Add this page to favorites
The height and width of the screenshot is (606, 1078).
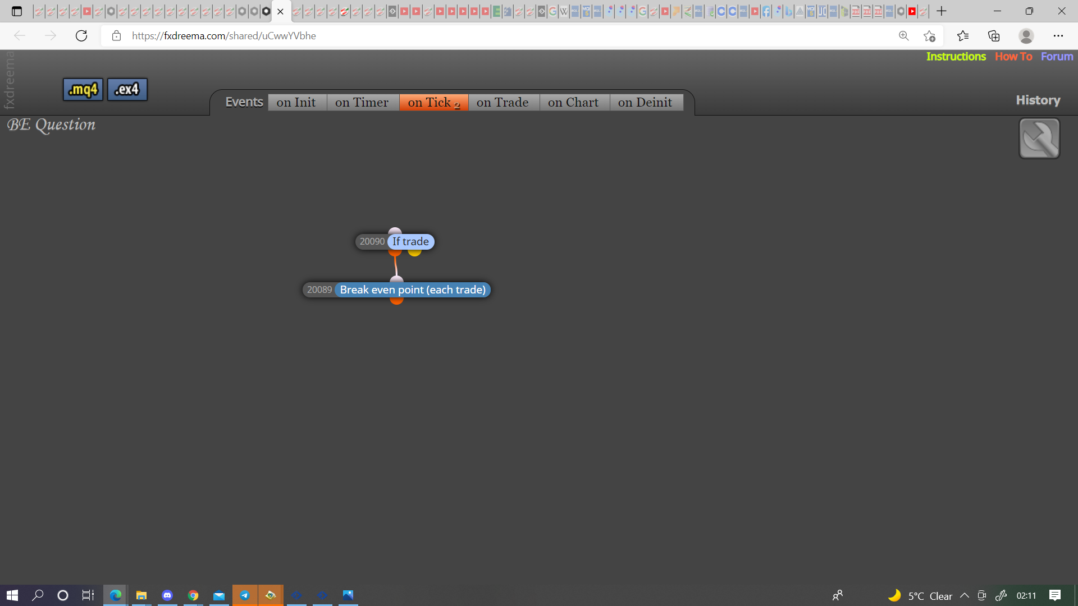[929, 36]
